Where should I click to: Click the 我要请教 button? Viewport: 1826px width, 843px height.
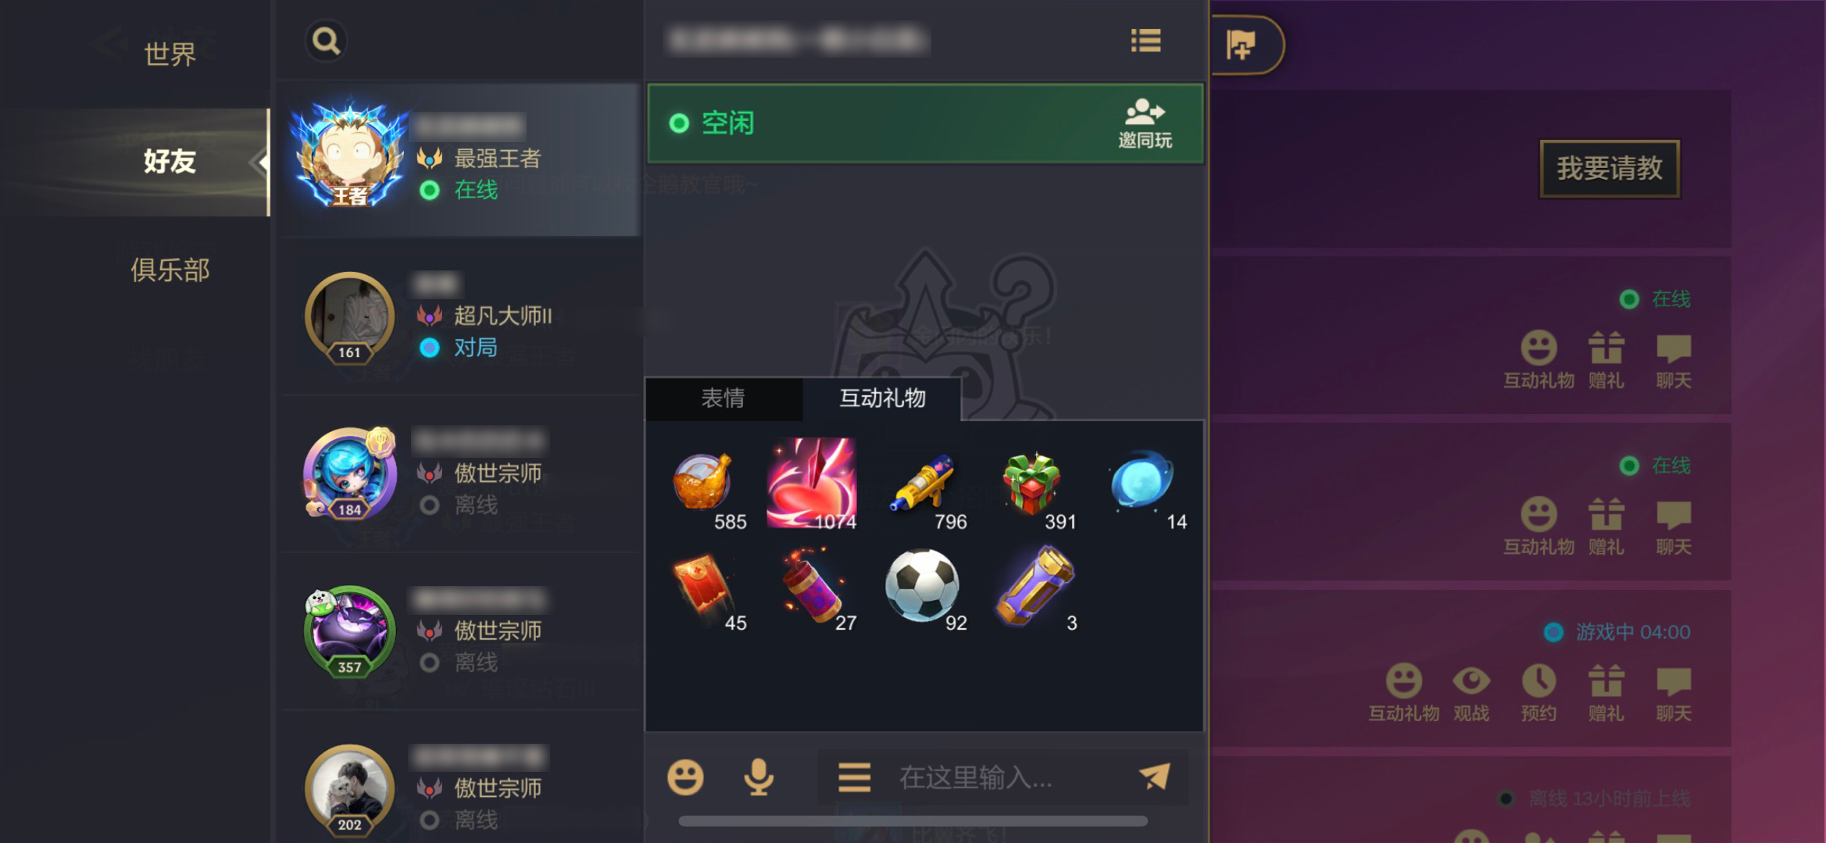coord(1610,169)
